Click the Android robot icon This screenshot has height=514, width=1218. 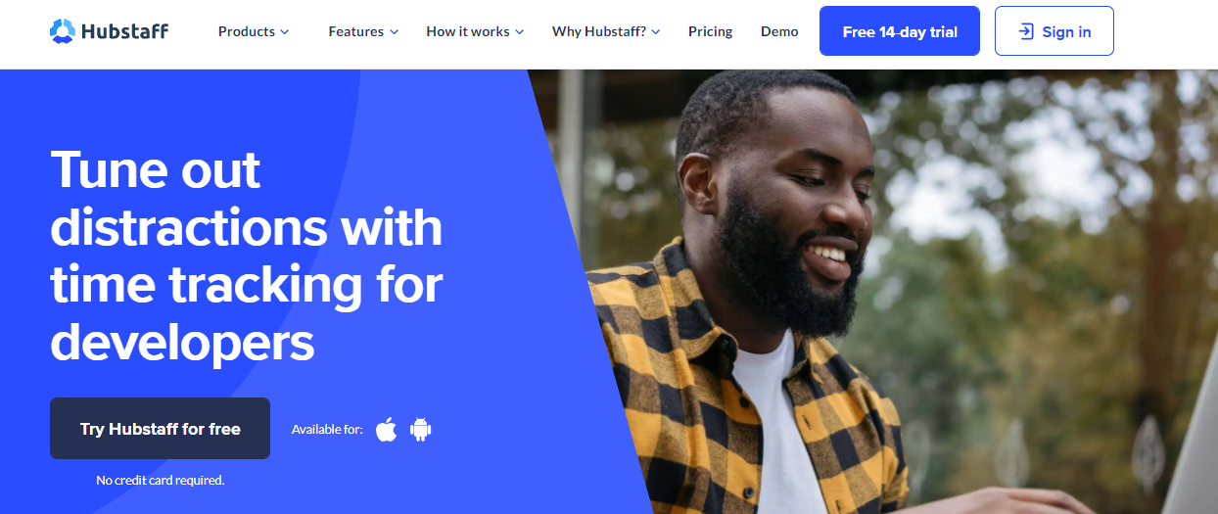click(x=421, y=429)
